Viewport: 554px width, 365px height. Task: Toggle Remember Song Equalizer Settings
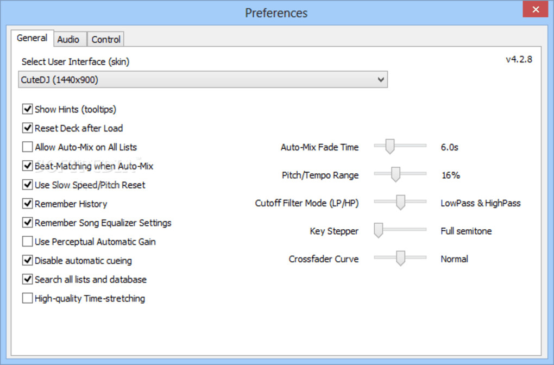tap(27, 223)
